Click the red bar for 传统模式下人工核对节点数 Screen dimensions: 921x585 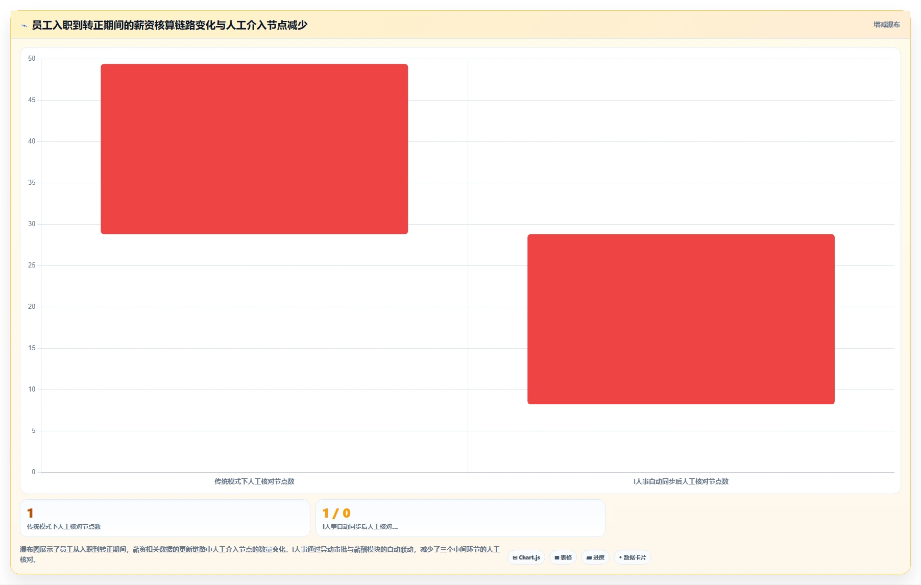point(254,149)
